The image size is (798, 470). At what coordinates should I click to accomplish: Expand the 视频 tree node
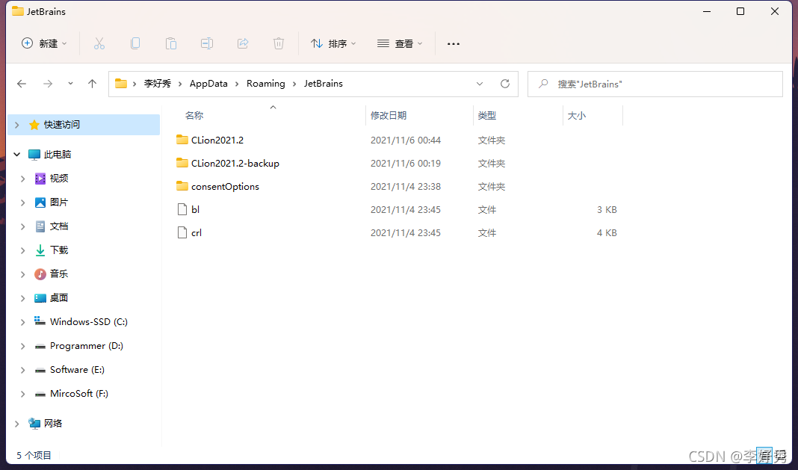(x=23, y=179)
